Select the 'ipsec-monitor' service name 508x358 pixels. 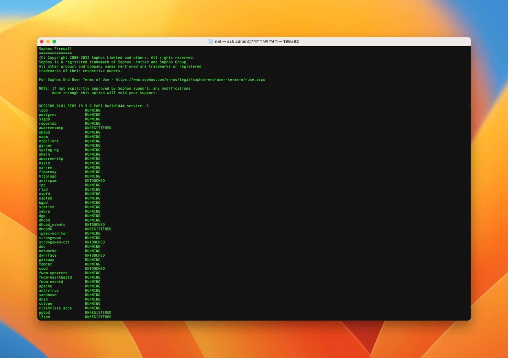(53, 234)
